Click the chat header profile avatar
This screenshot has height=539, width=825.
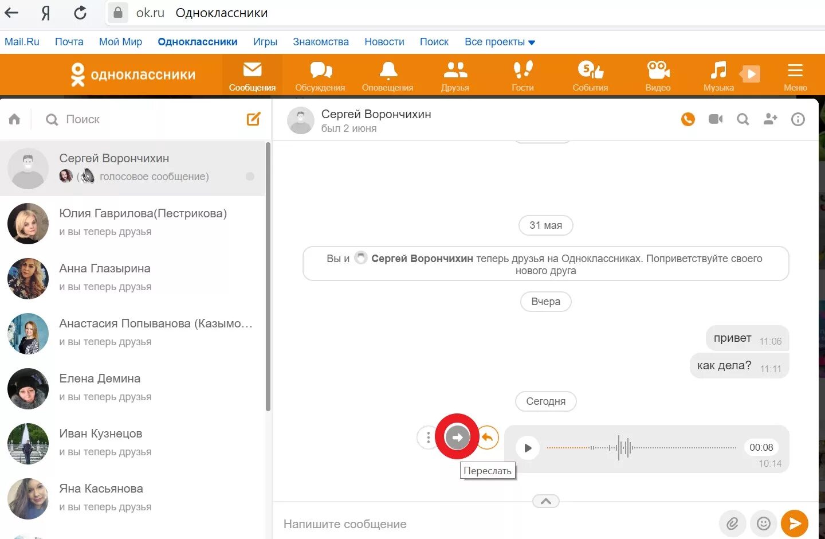[x=301, y=120]
